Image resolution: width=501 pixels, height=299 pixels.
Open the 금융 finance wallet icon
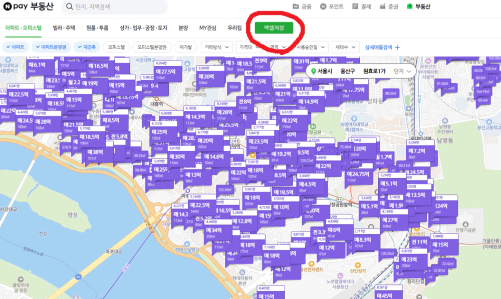click(x=295, y=7)
